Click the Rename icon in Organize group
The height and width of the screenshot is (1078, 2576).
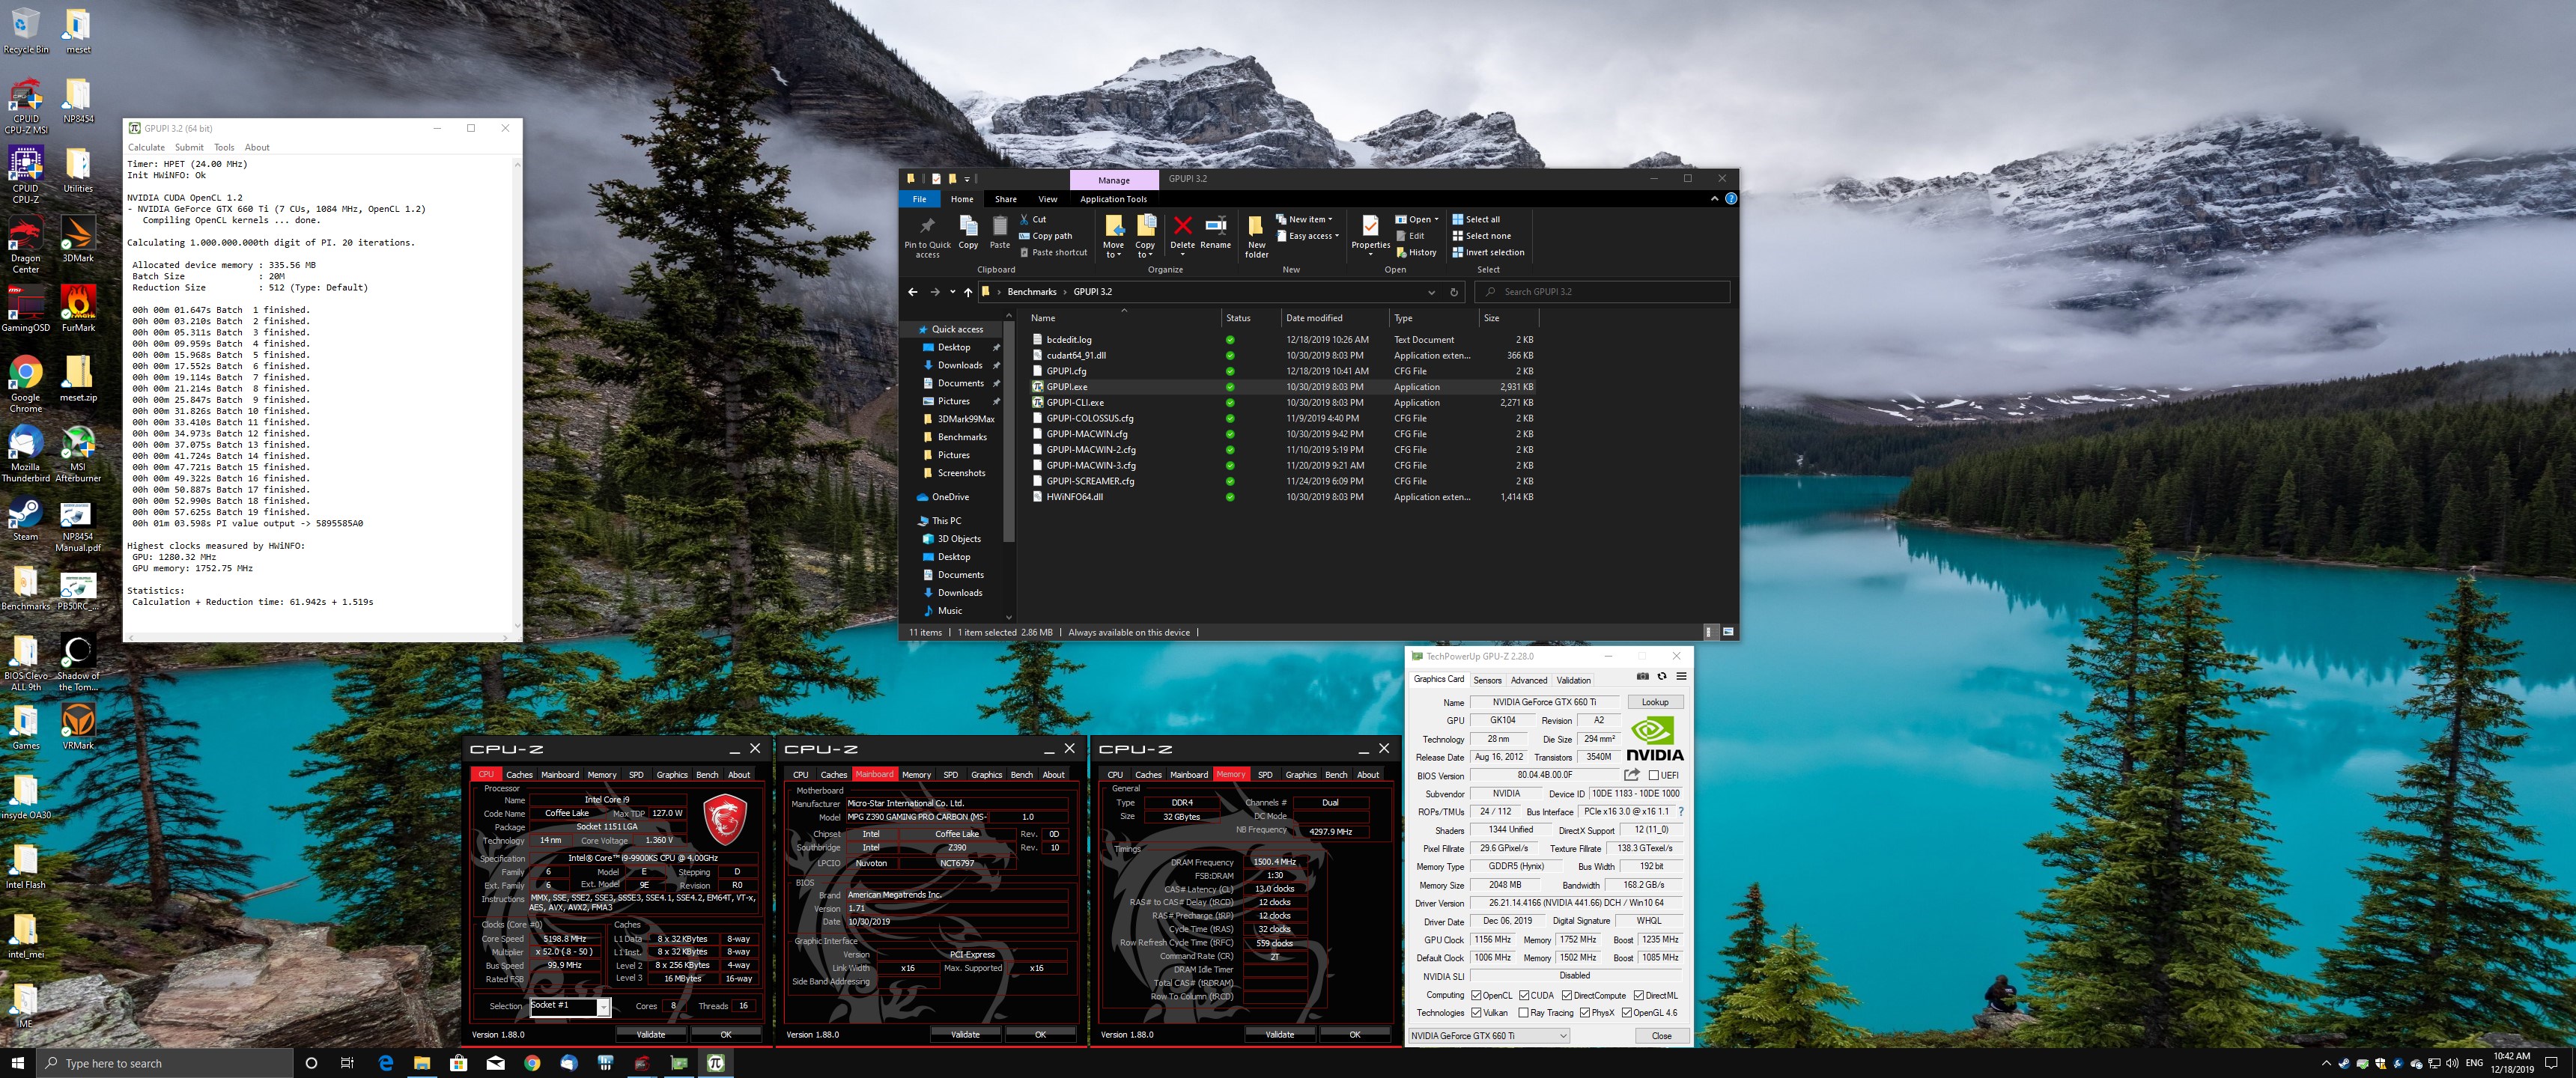tap(1216, 226)
